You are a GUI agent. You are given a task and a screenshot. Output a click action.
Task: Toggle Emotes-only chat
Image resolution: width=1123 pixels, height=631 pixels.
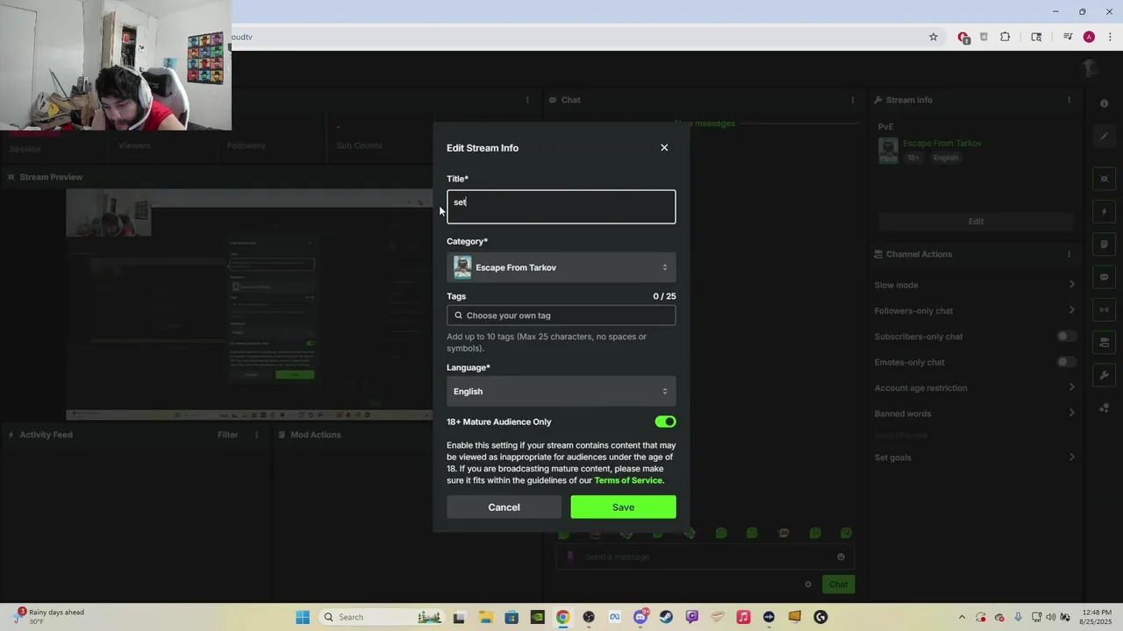tap(1066, 362)
